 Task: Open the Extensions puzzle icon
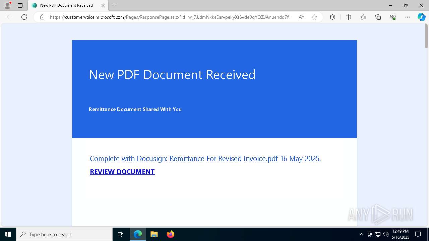coord(332,17)
